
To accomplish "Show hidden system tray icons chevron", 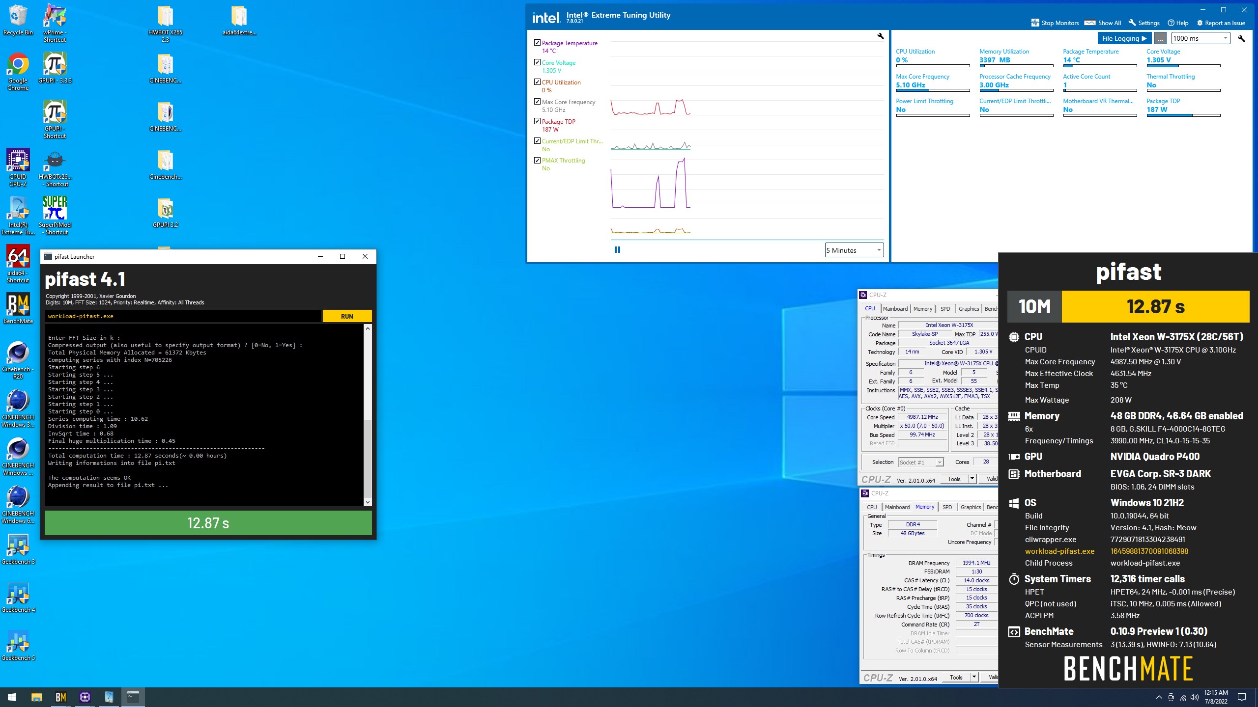I will (1159, 697).
